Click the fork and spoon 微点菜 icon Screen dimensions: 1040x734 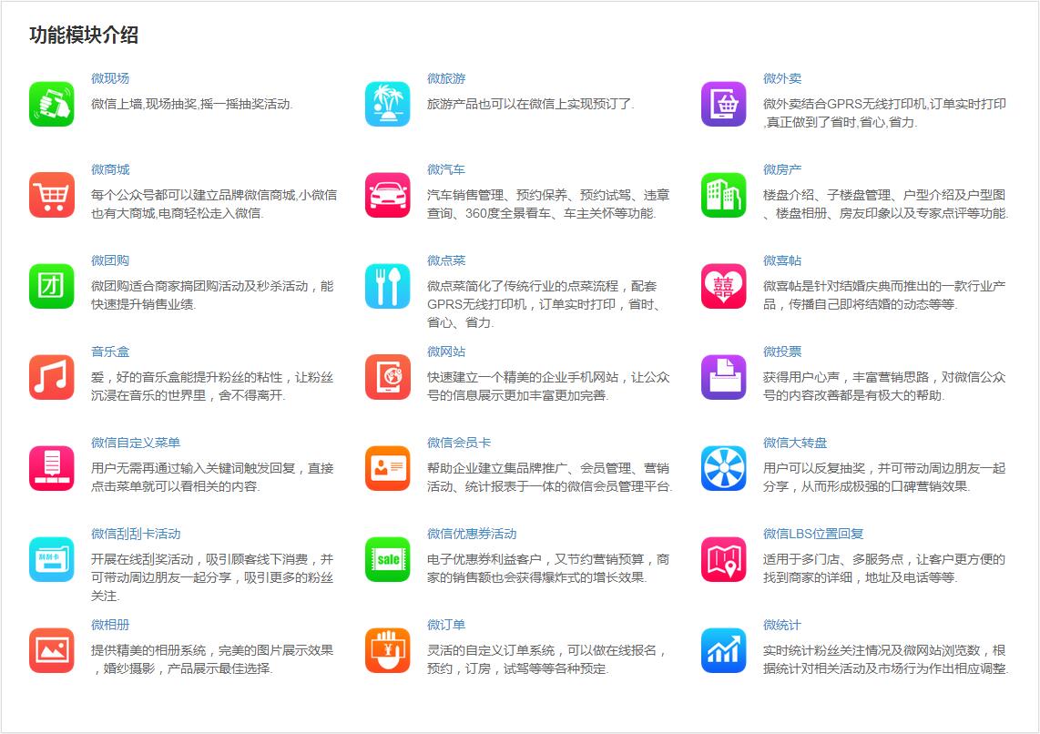coord(388,286)
